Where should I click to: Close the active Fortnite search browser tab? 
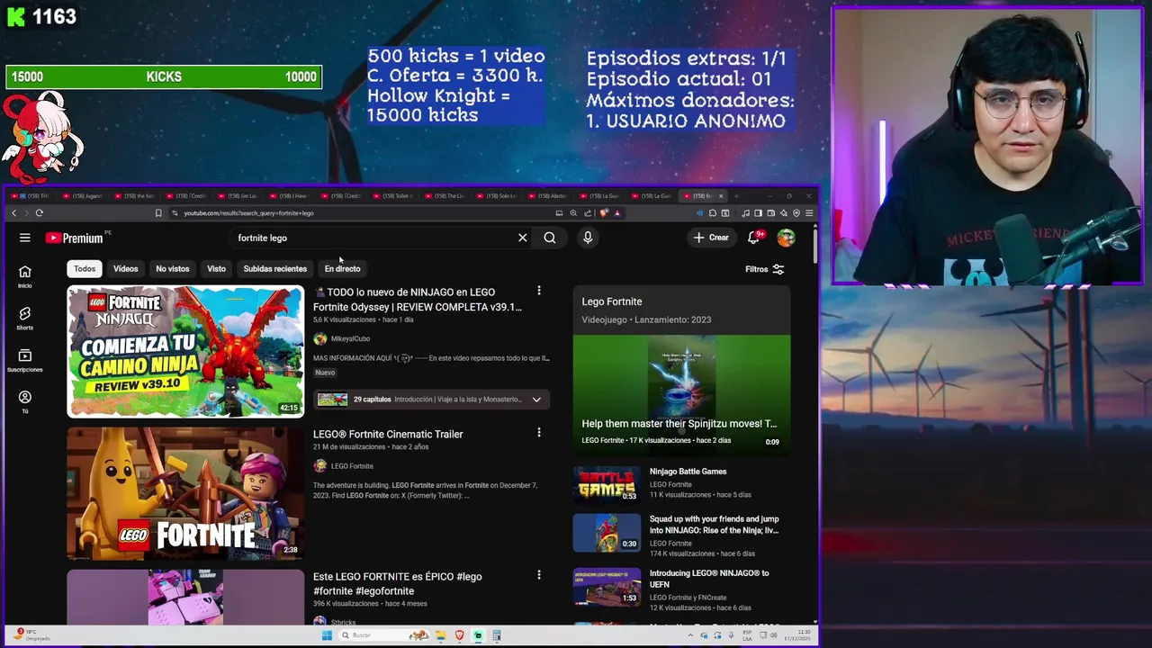pos(720,195)
